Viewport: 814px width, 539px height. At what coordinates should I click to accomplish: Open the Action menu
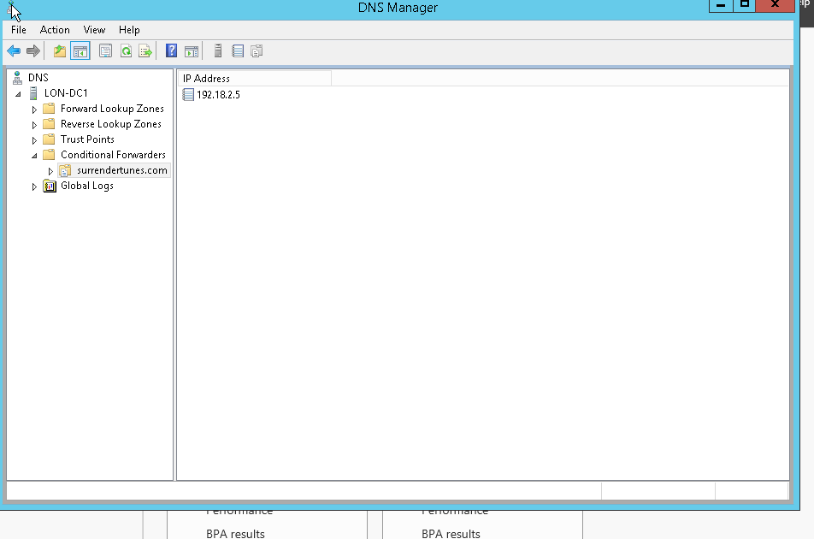55,29
